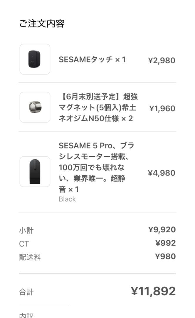The height and width of the screenshot is (318, 195).
Task: Click the ¥9,920 subtotal amount
Action: point(163,229)
